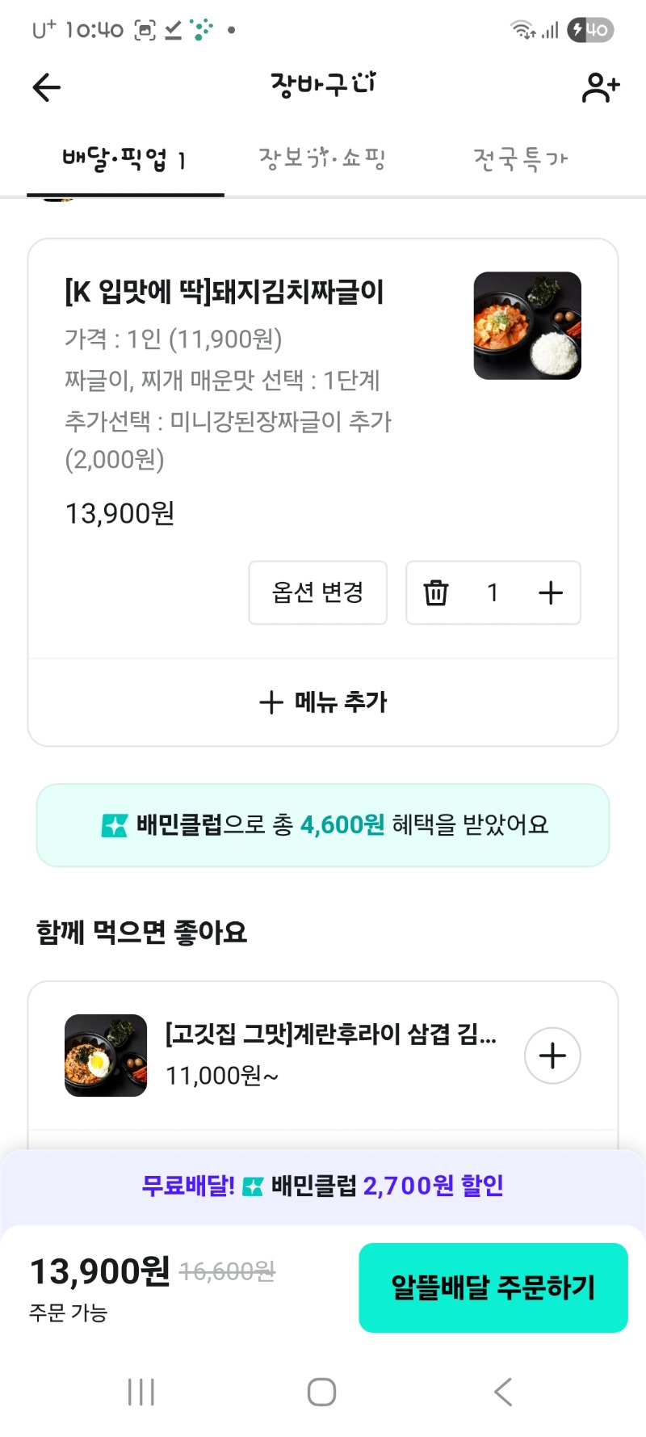Add 계란후라이 삼겹 recommended item
The image size is (646, 1437).
tap(552, 1056)
